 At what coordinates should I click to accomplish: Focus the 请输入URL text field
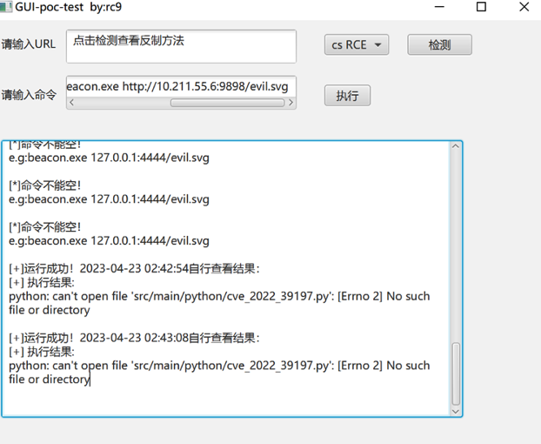pos(181,46)
